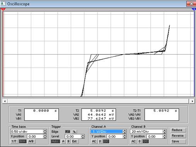The height and width of the screenshot is (147, 196).
Task: Decrease trigger Level with down arrow
Action: coord(83,138)
